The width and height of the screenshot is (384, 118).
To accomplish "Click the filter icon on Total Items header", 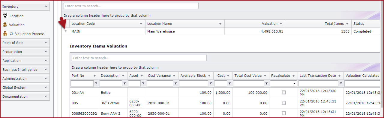I will pos(347,24).
